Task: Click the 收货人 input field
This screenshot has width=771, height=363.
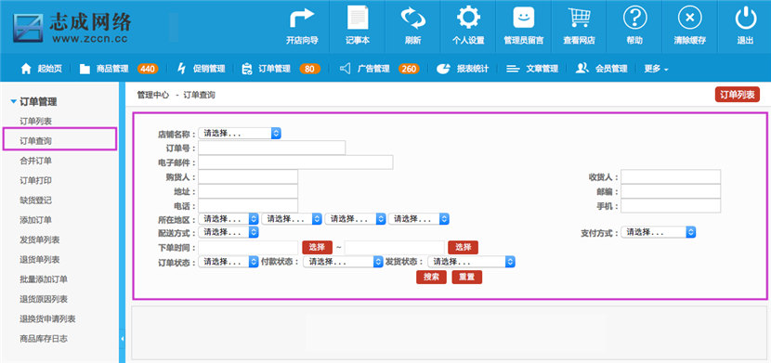Action: 671,176
